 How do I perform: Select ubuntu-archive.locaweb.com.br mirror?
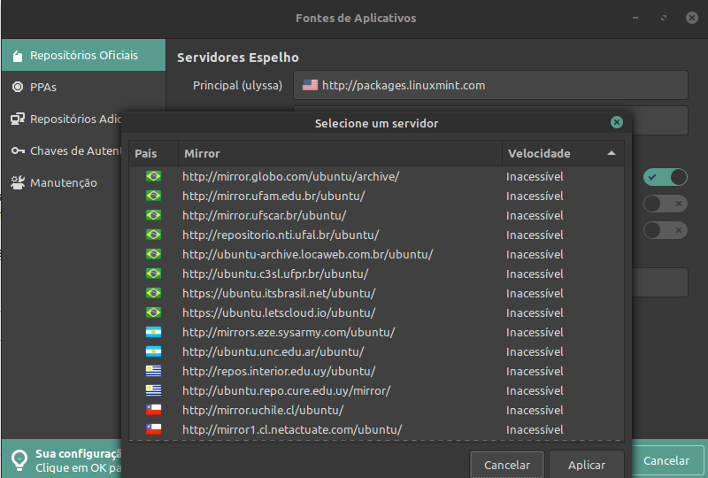377,254
